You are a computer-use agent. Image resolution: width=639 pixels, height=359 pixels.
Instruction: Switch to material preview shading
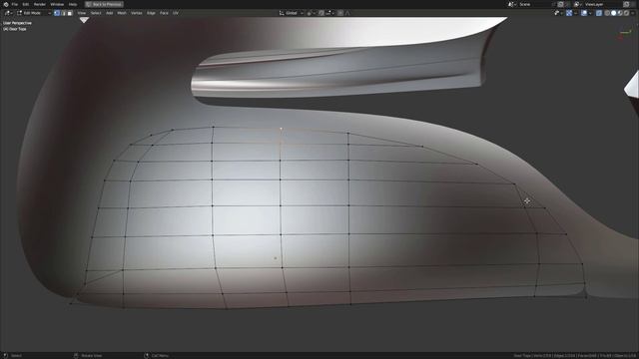click(x=620, y=13)
